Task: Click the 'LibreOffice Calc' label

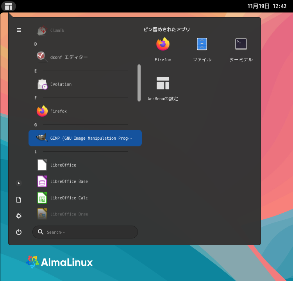Action: [69, 198]
